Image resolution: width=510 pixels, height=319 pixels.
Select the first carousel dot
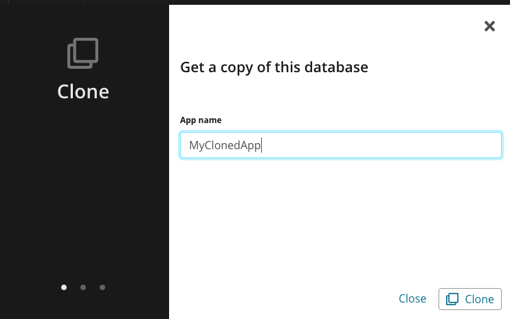pos(64,287)
